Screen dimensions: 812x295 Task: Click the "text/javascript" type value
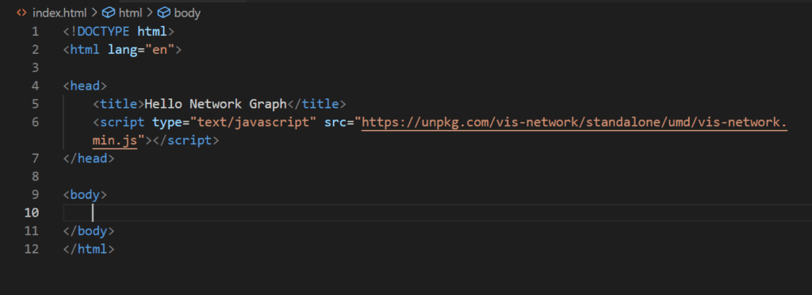tap(253, 122)
